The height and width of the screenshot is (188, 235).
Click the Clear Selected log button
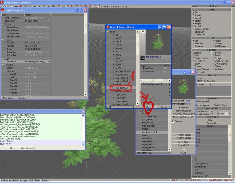(x=27, y=148)
